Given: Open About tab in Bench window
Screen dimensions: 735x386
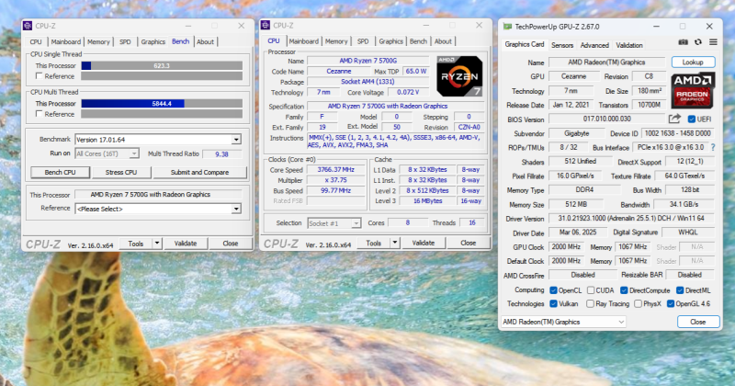Looking at the screenshot, I should coord(205,41).
